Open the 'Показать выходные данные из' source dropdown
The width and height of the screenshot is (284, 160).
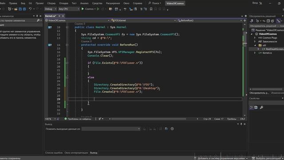111,129
